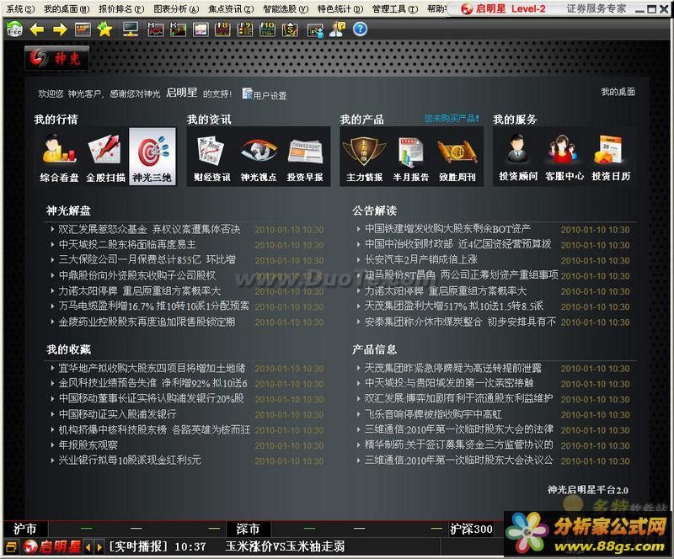This screenshot has width=674, height=559.
Task: Click the 沪深300 status bar label
Action: pyautogui.click(x=471, y=529)
